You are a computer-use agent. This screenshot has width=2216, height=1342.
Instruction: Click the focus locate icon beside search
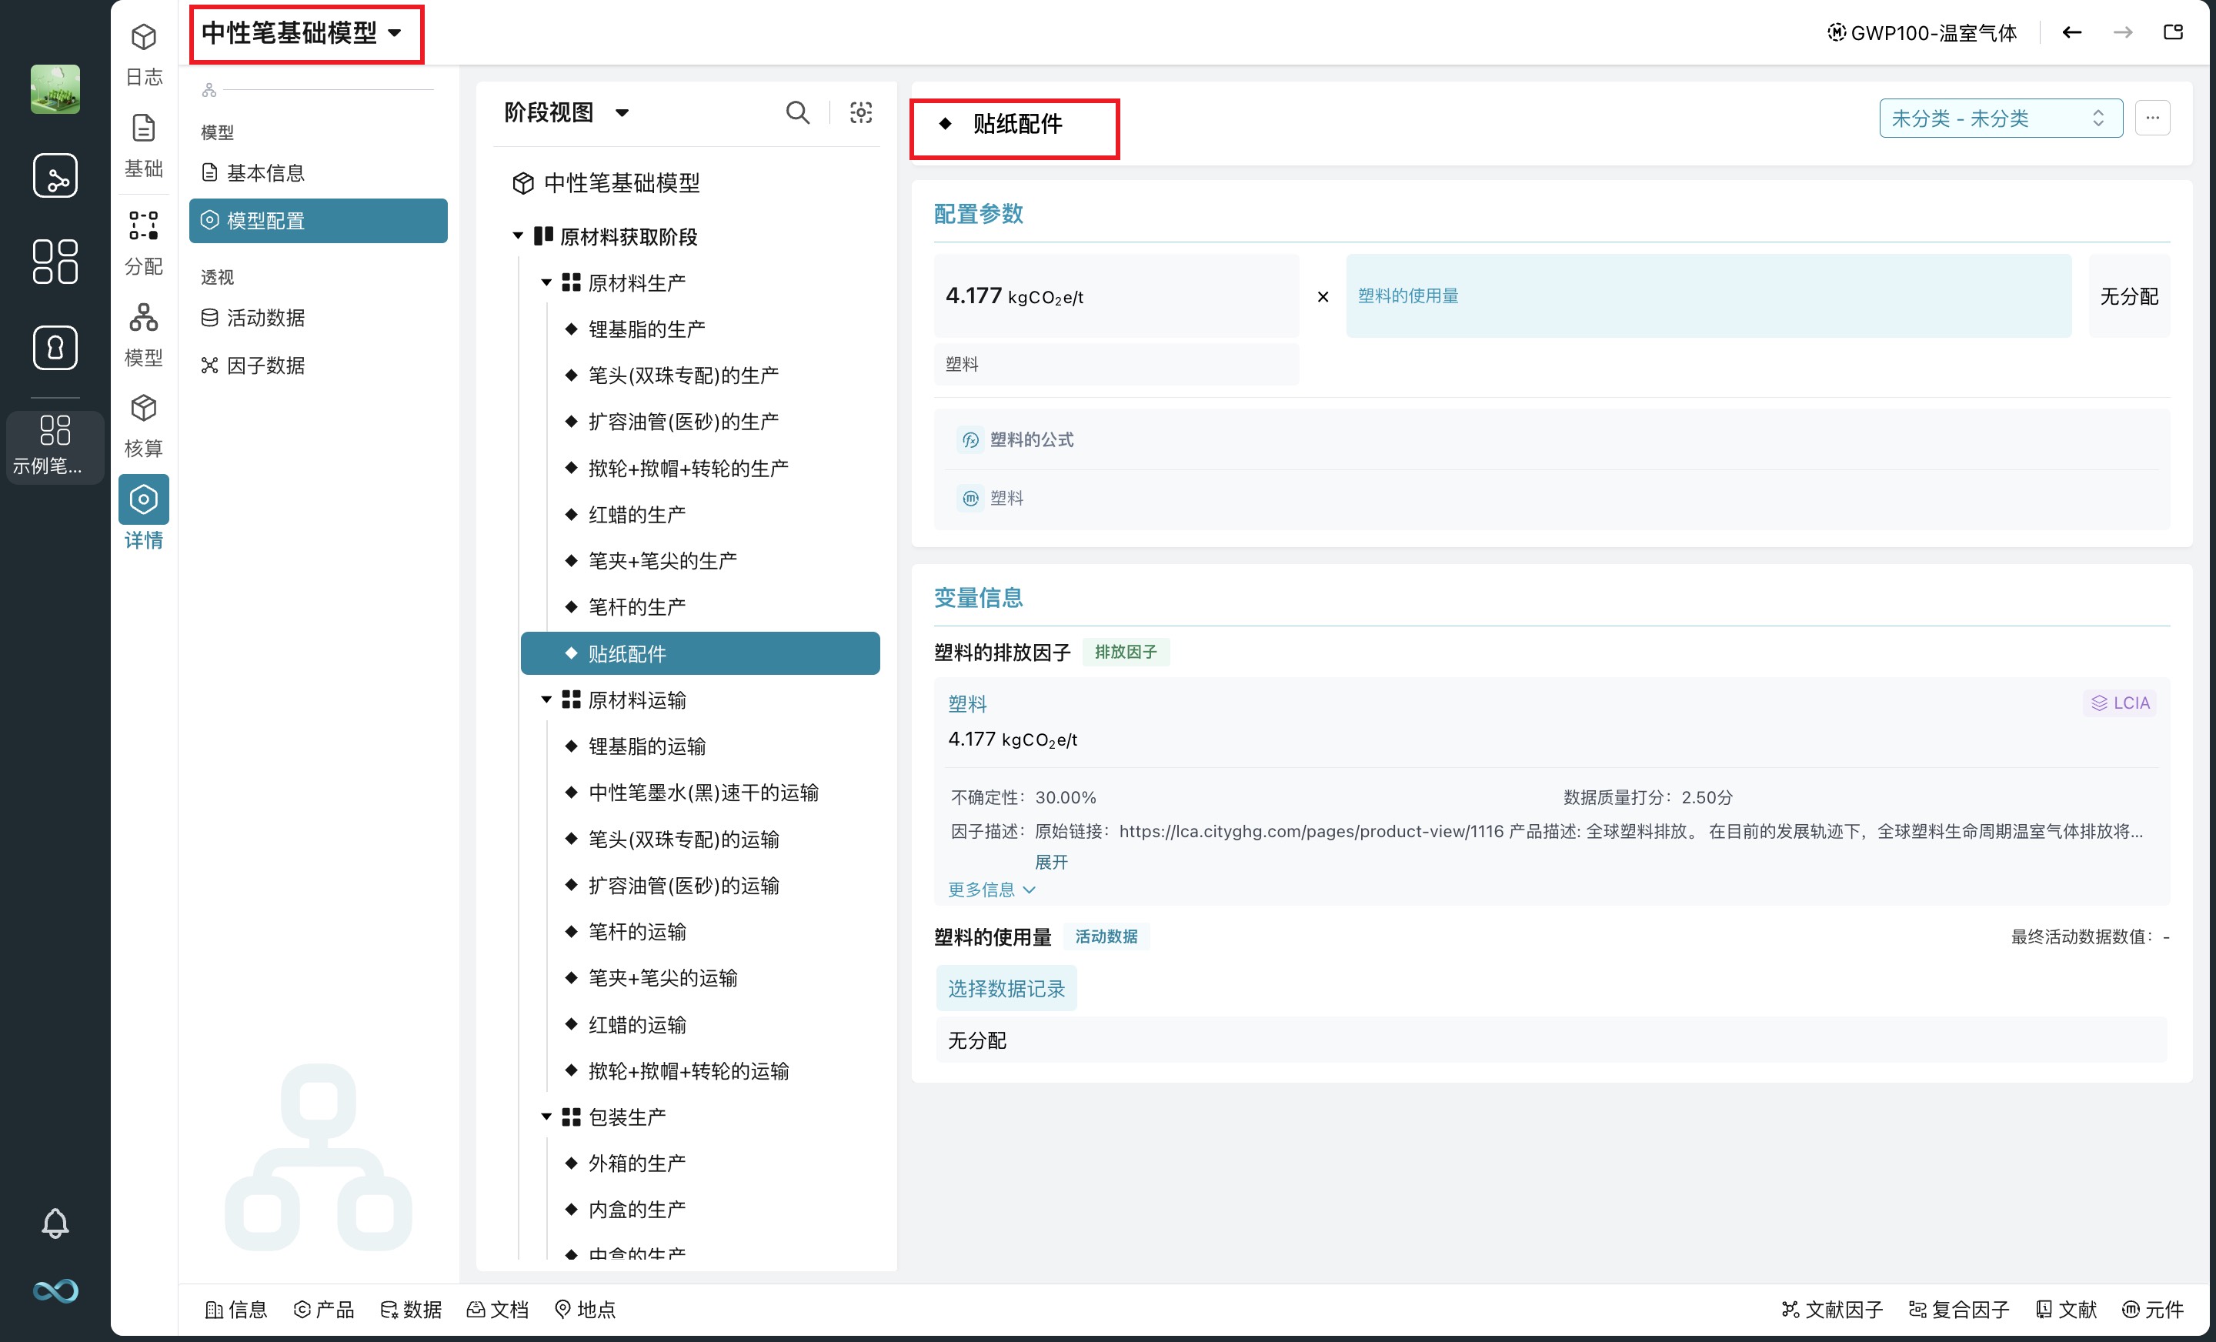click(x=861, y=112)
